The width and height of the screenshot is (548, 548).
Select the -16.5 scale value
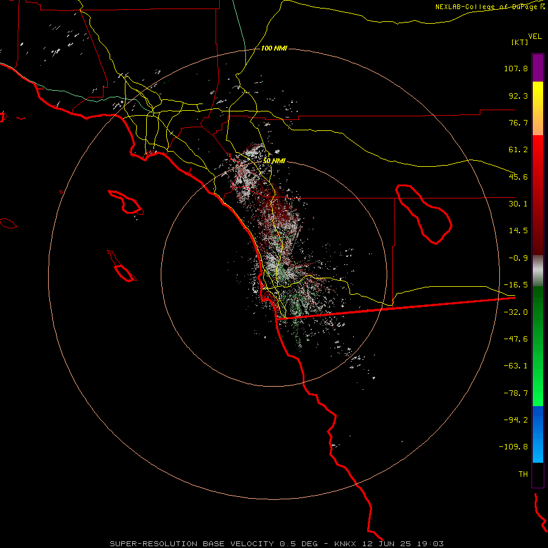pos(516,285)
